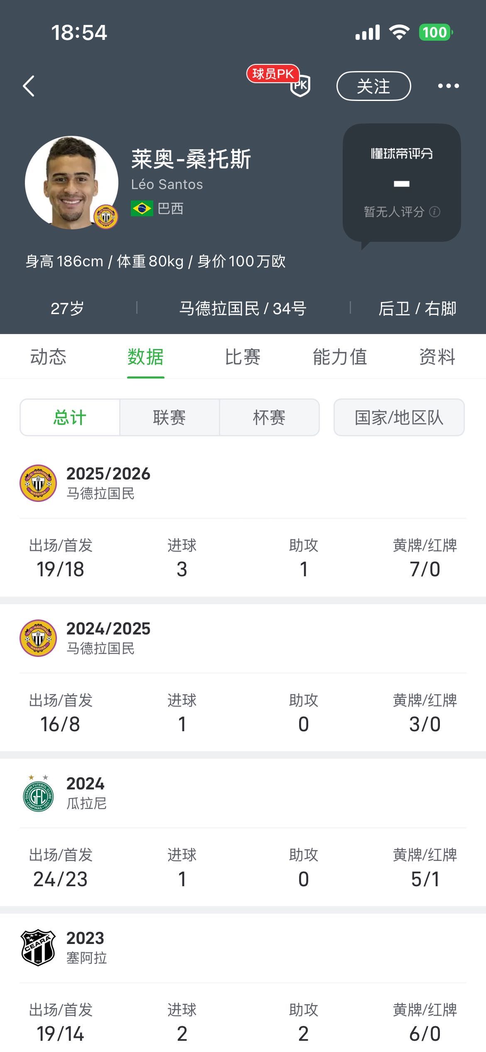Tap the 2024/2025 马德拉国民 club crest

(38, 638)
